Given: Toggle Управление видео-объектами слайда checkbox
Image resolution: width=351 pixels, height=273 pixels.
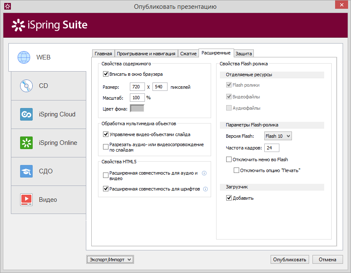Looking at the screenshot, I should (x=106, y=134).
